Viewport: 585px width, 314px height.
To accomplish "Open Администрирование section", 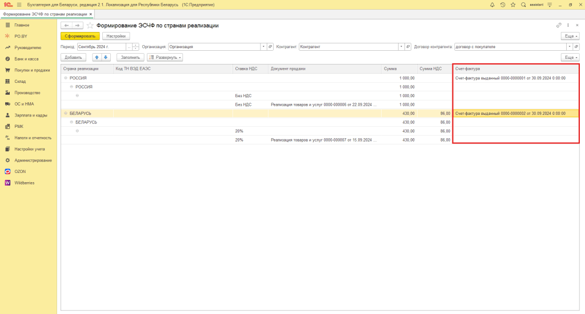I will pyautogui.click(x=33, y=160).
